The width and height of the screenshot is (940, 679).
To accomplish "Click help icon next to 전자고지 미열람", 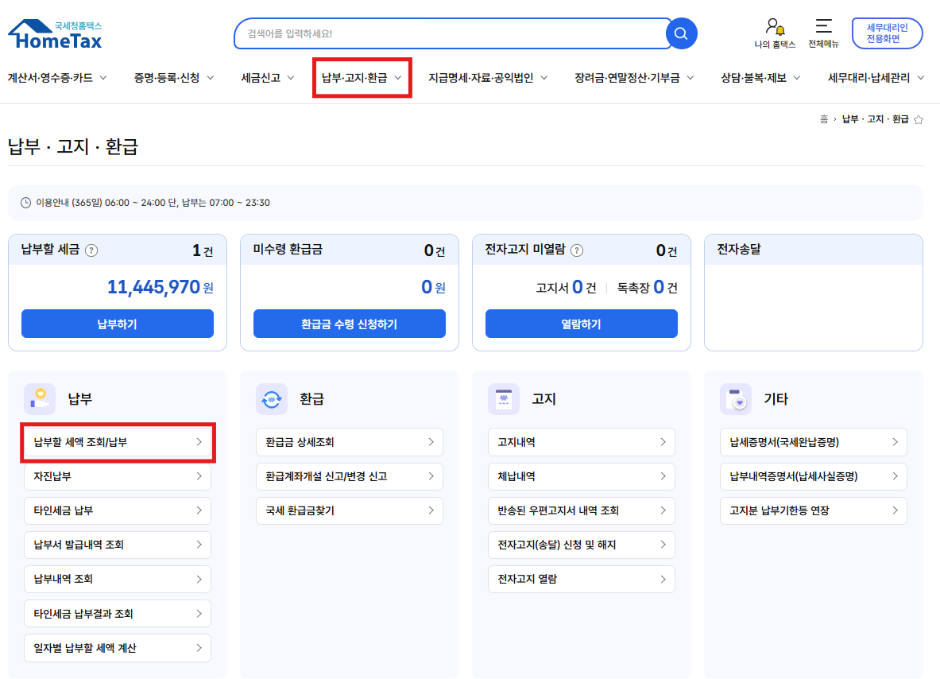I will point(577,250).
